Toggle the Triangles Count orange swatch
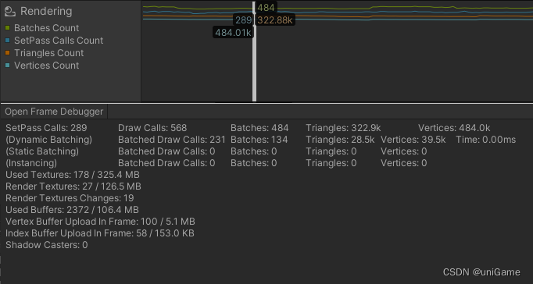533x284 pixels. coord(8,53)
